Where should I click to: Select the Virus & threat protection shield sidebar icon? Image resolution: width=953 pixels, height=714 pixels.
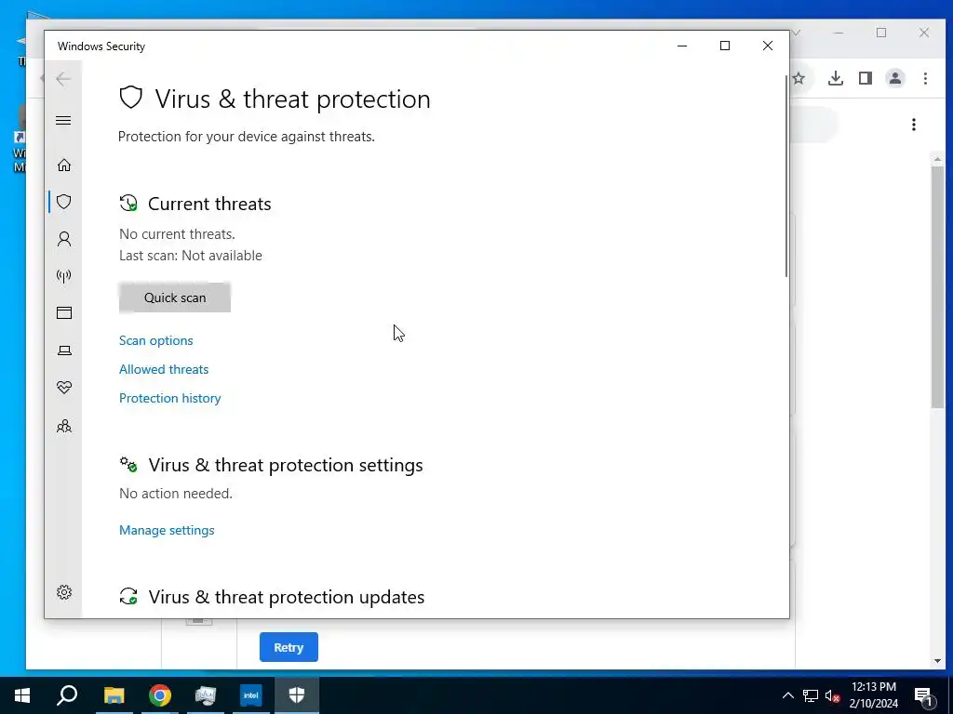(64, 202)
